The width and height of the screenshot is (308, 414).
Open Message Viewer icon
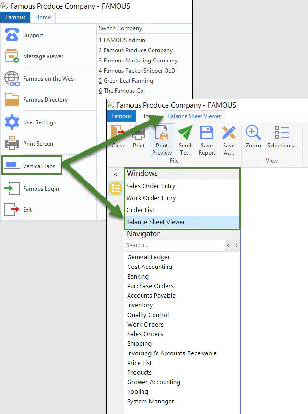coord(12,56)
